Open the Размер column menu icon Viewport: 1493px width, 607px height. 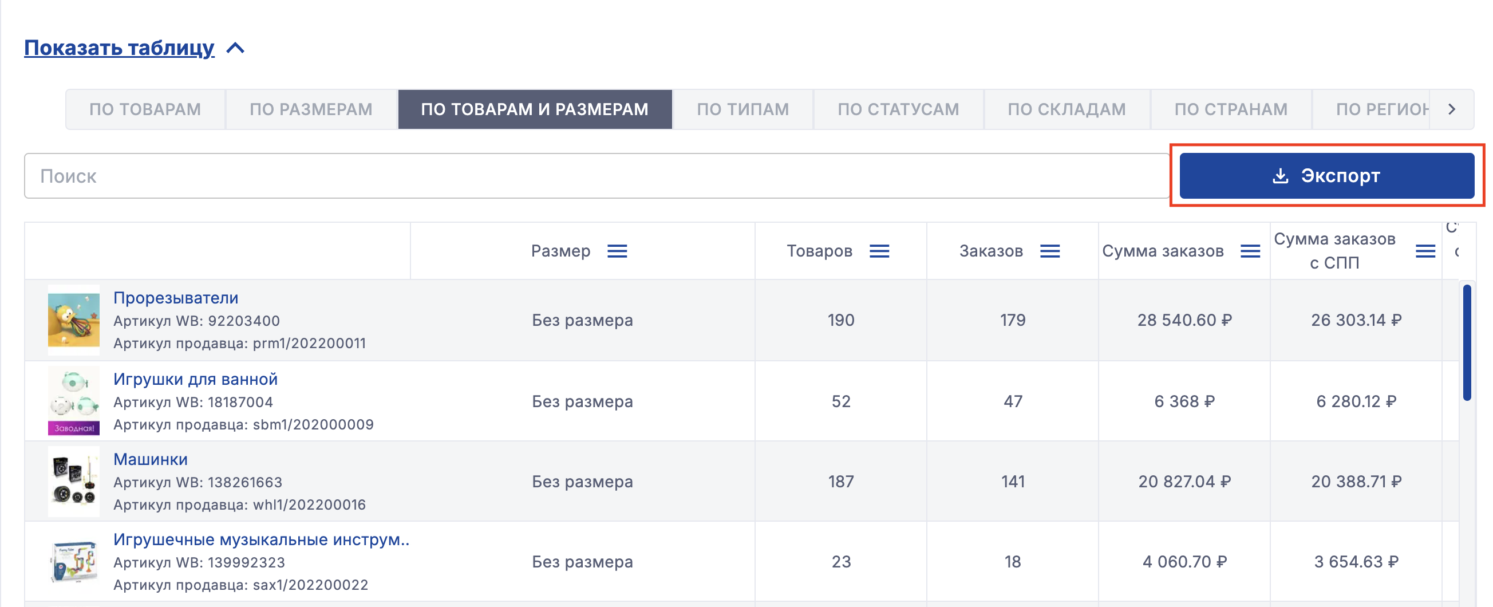coord(617,251)
